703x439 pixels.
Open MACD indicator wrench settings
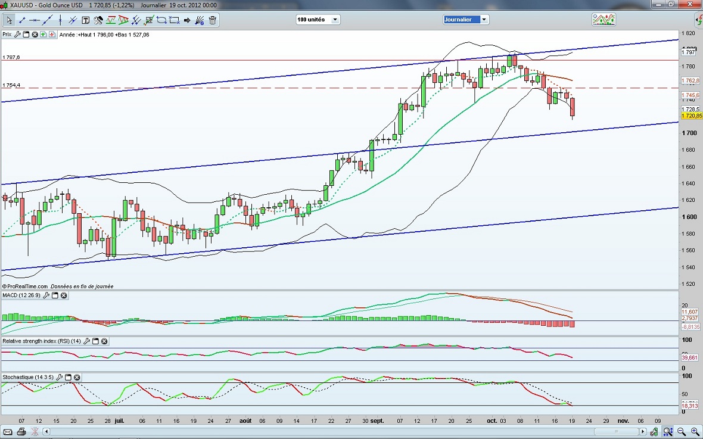point(46,295)
